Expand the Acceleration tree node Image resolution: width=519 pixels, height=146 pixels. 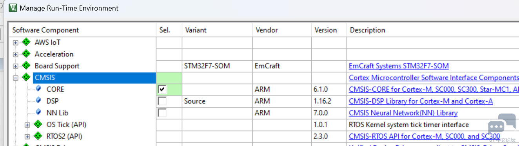coord(15,54)
